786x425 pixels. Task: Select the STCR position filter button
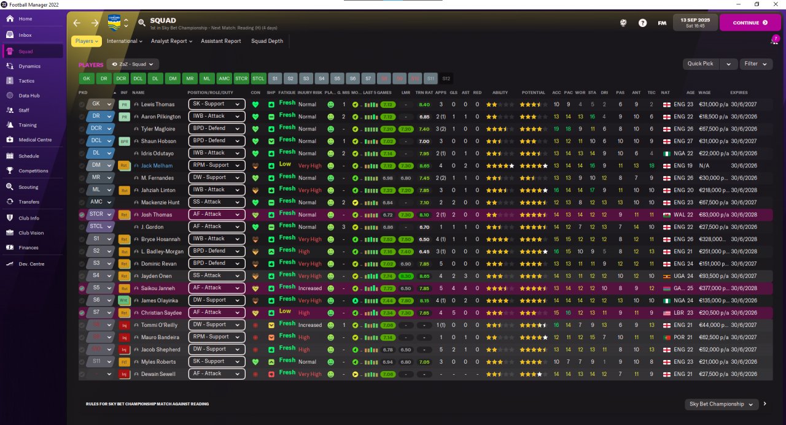(241, 78)
